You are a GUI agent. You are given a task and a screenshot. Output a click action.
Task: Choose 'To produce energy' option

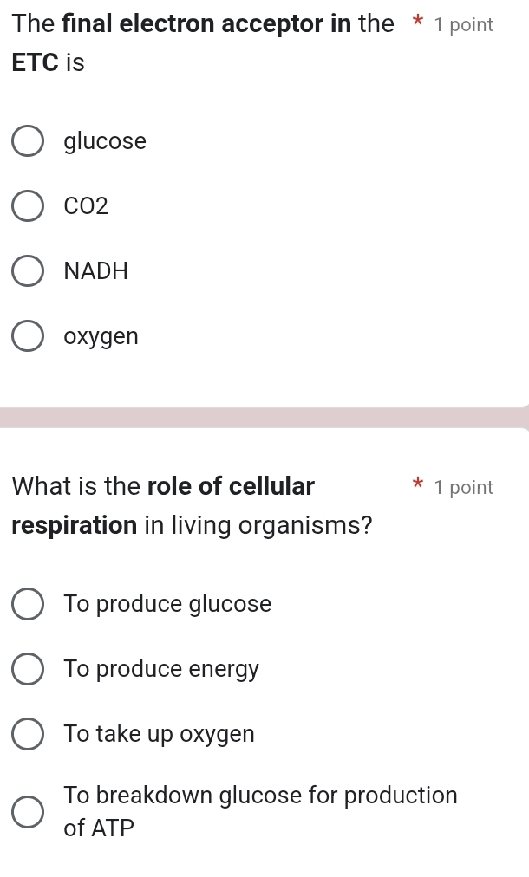click(x=27, y=668)
